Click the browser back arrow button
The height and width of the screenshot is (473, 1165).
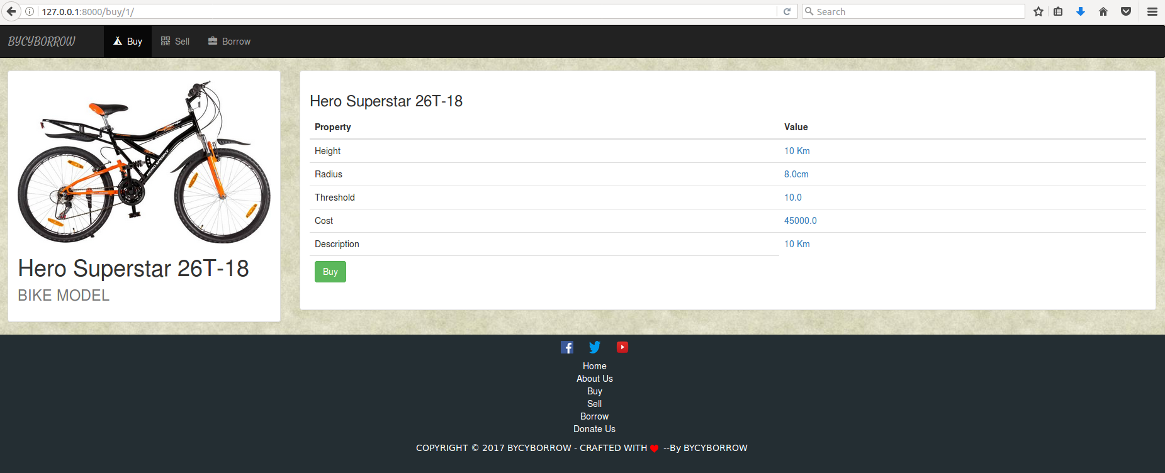point(11,11)
